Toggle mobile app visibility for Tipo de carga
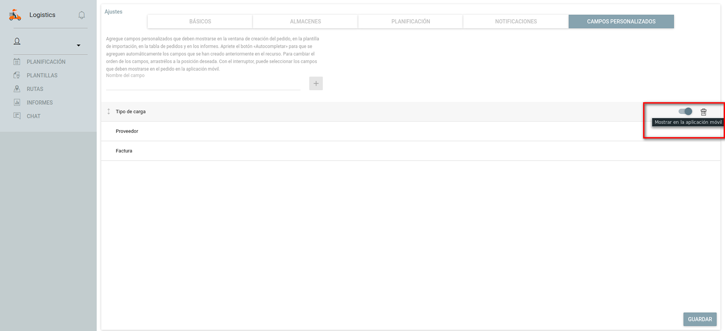This screenshot has width=725, height=331. pos(685,112)
